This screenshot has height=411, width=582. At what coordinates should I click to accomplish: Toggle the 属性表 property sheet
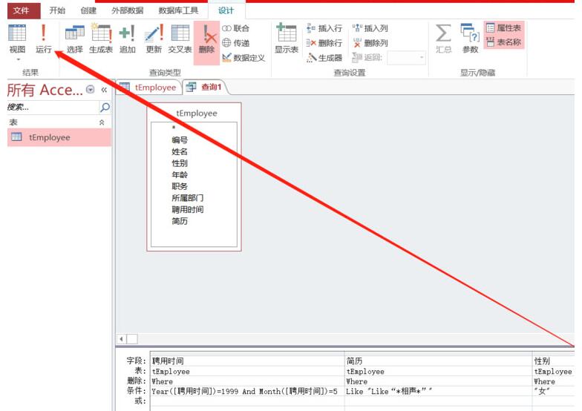pyautogui.click(x=504, y=28)
